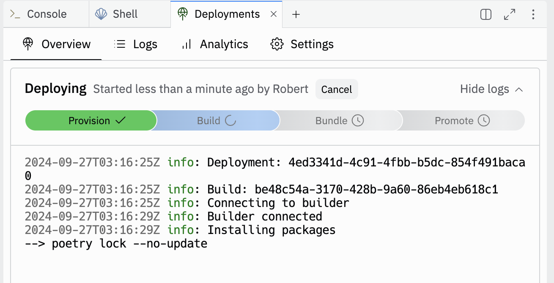The image size is (554, 283).
Task: Expand pane to fullscreen with arrows icon
Action: [x=510, y=14]
